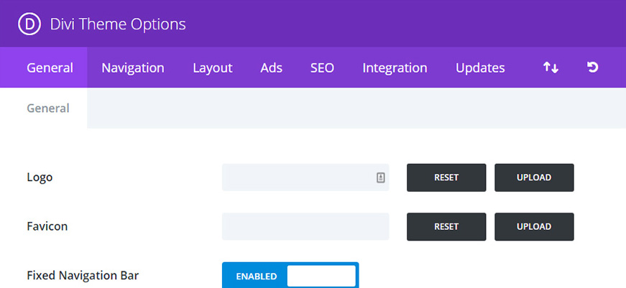626x288 pixels.
Task: Open the Layout tab
Action: (x=213, y=68)
